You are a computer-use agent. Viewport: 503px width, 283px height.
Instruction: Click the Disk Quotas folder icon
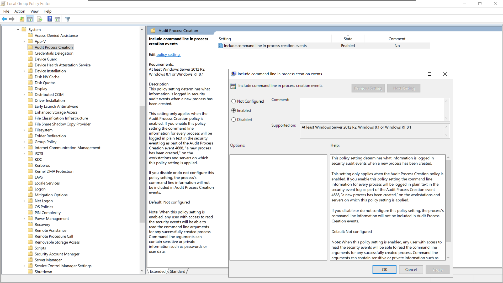coord(30,83)
